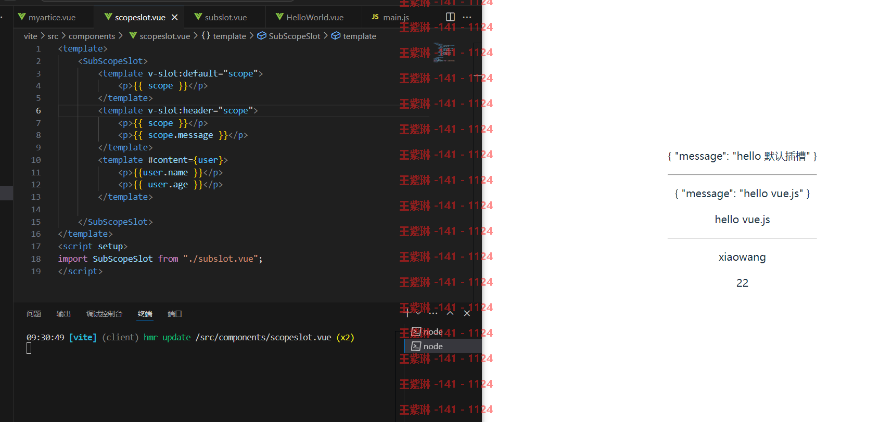Click the {{ scope.message }} code line
The height and width of the screenshot is (422, 892).
(x=183, y=135)
